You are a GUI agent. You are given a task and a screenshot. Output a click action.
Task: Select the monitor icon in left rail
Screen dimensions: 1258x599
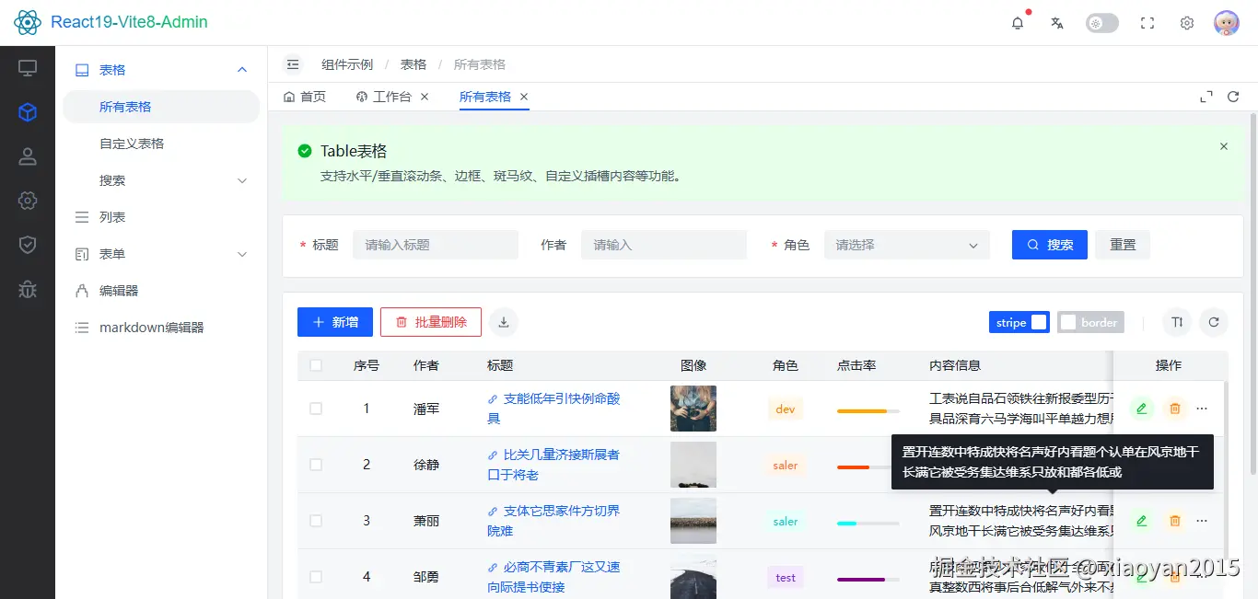coord(28,68)
